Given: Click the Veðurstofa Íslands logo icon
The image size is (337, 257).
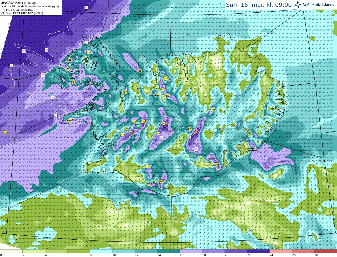Looking at the screenshot, I should tap(298, 5).
